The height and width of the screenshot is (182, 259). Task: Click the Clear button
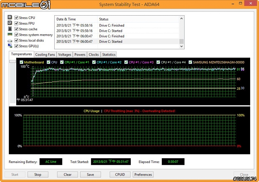68,175
